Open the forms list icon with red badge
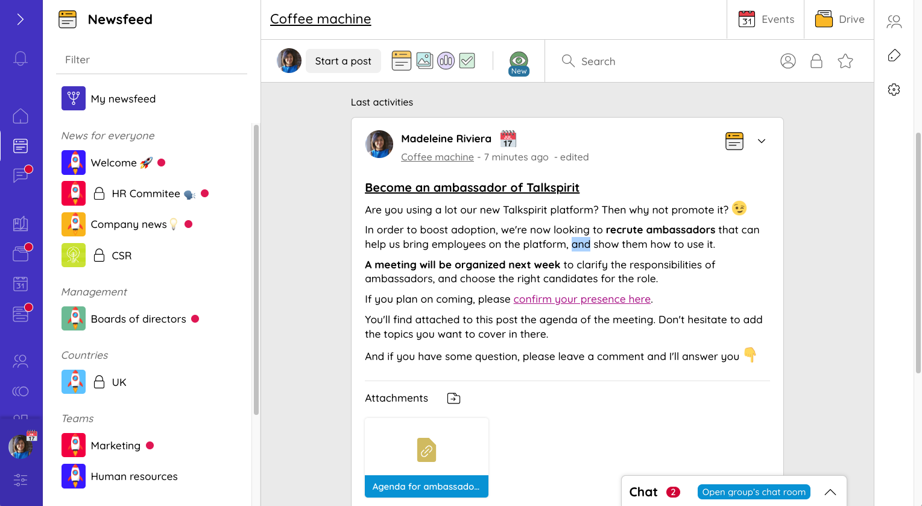This screenshot has width=922, height=506. (21, 314)
